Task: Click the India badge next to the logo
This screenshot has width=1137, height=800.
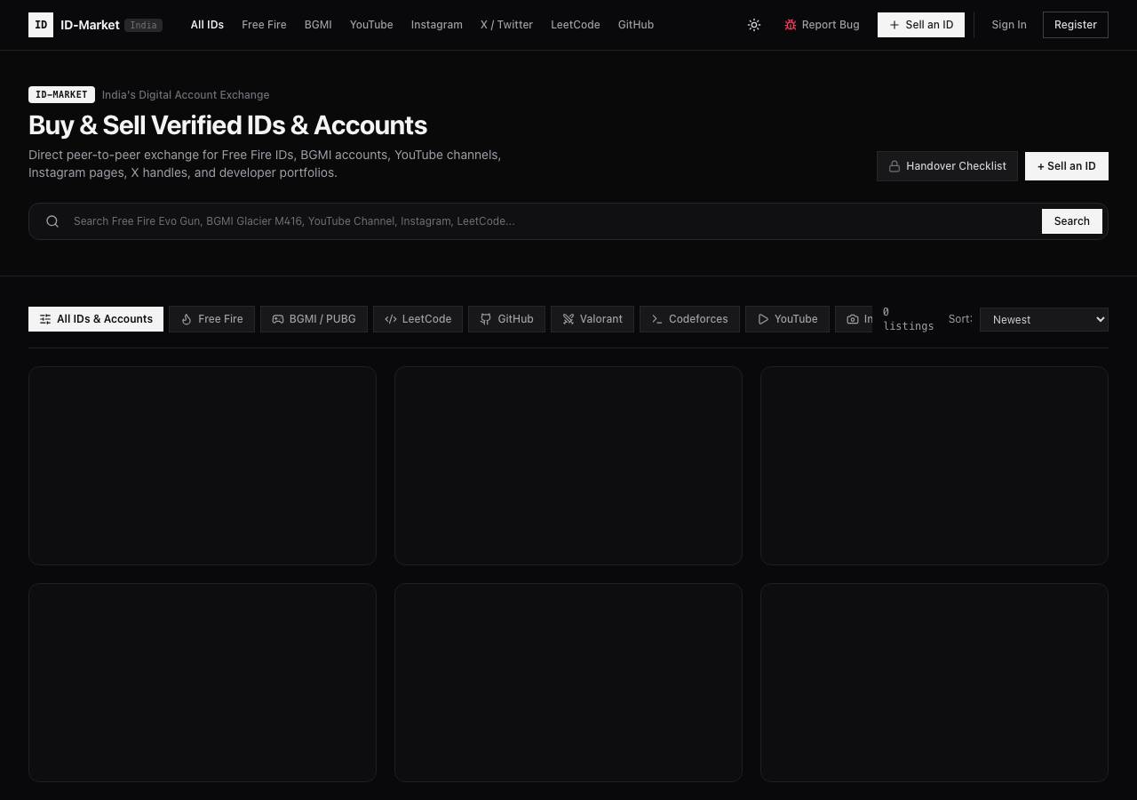Action: coord(143,25)
